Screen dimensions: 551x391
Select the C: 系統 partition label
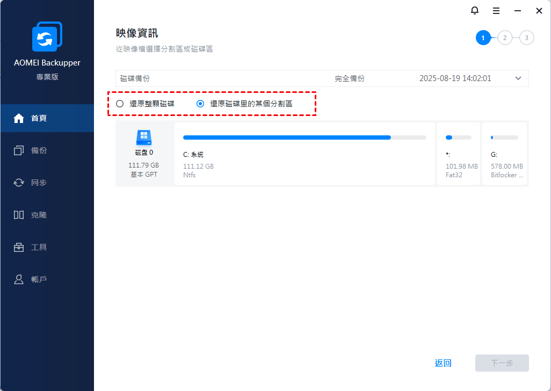[193, 155]
